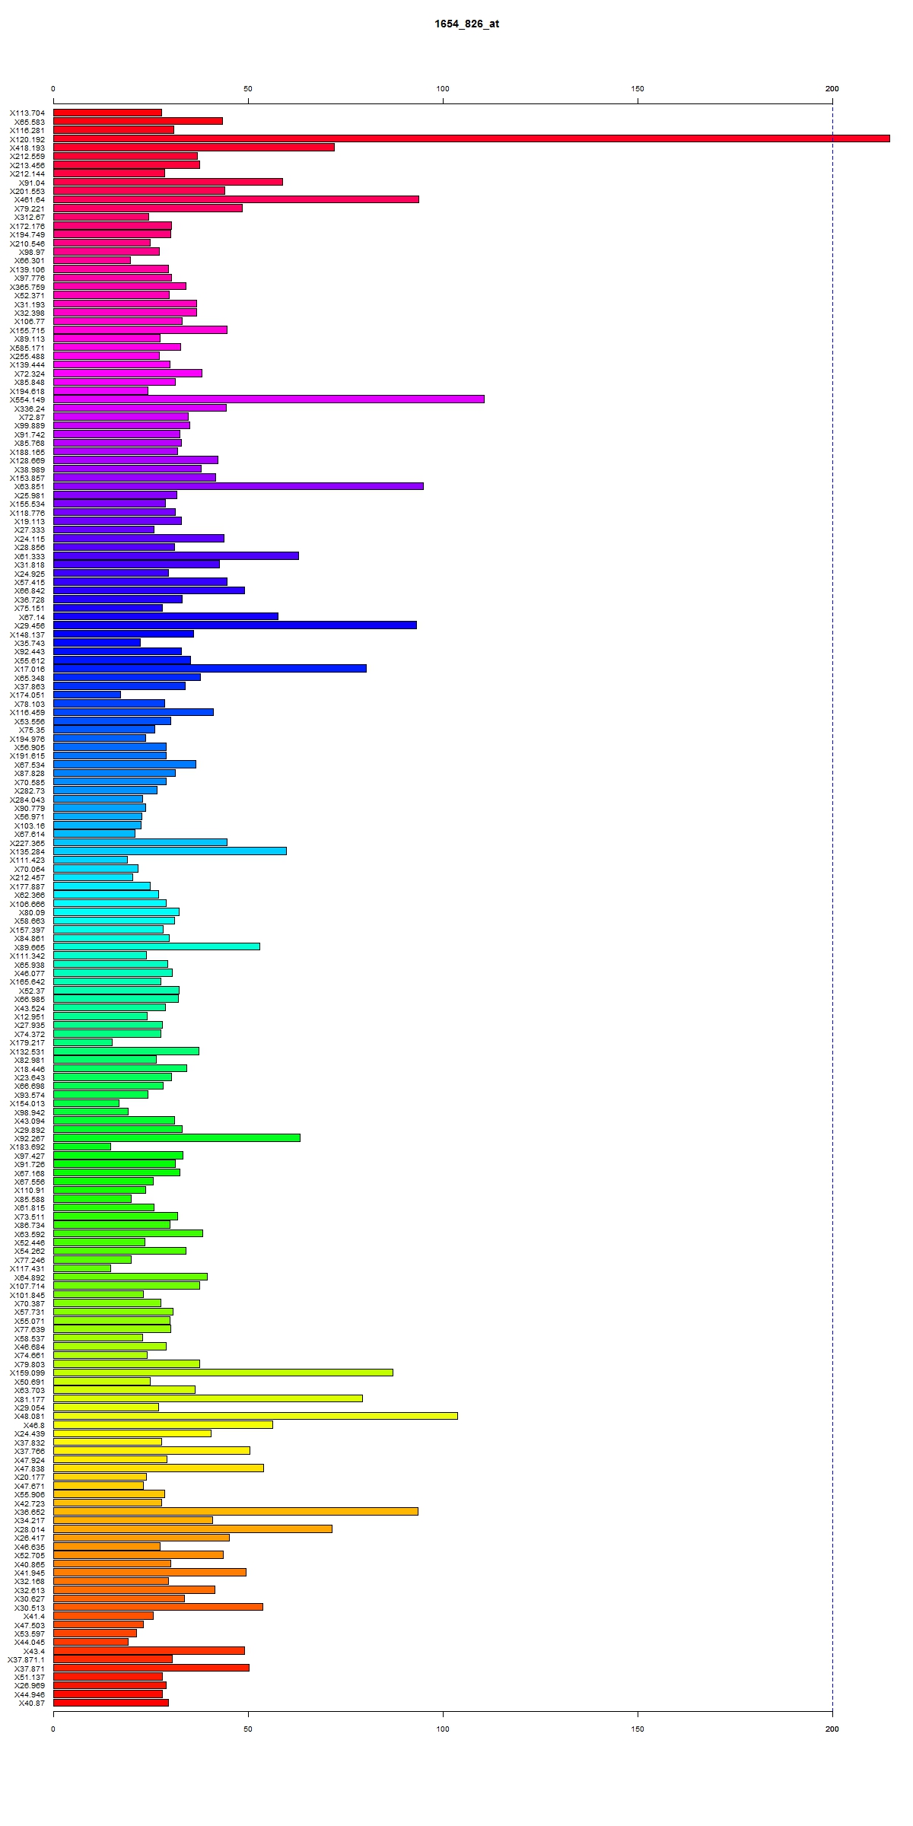
Task: Click the X79.221 label
Action: (x=30, y=208)
